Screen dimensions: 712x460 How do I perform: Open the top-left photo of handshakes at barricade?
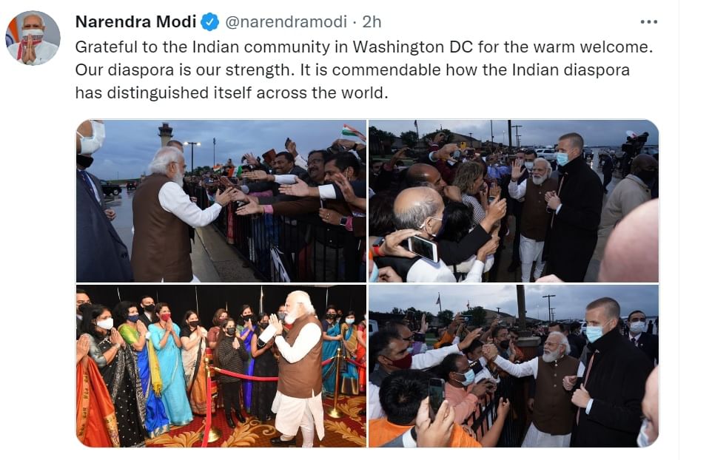(x=221, y=201)
